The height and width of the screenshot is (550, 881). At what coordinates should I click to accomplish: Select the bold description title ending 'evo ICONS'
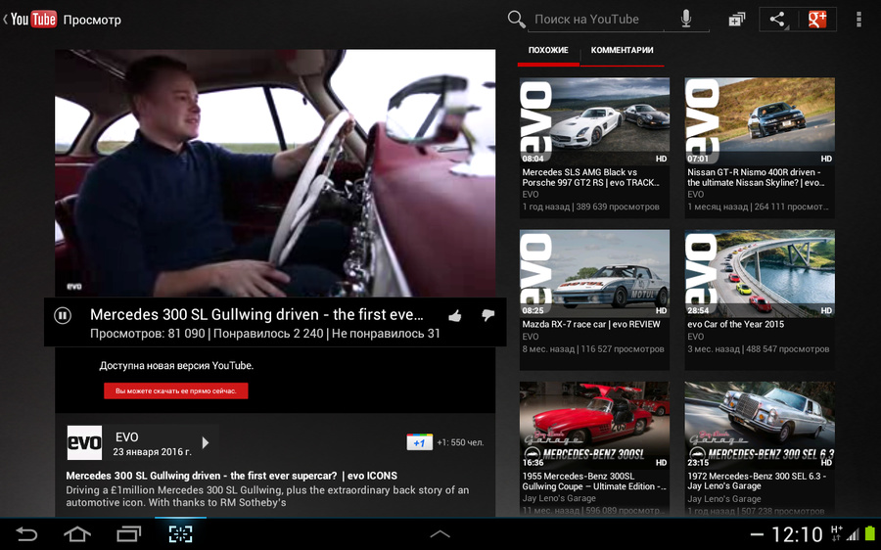click(x=231, y=476)
